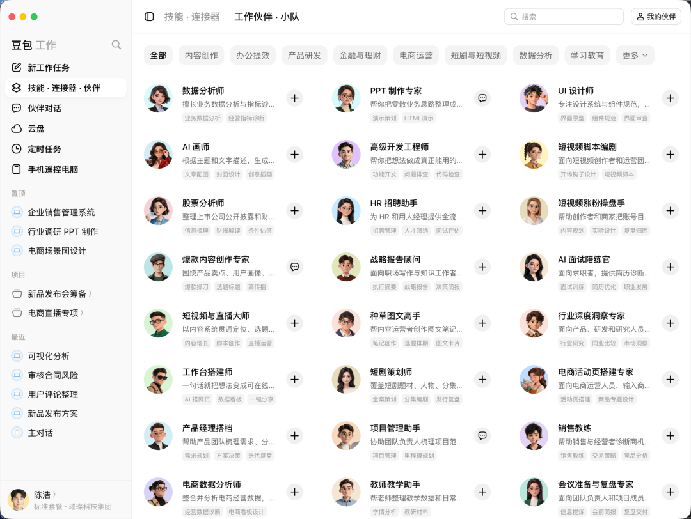Click 陈浩 profile avatar

tap(19, 500)
